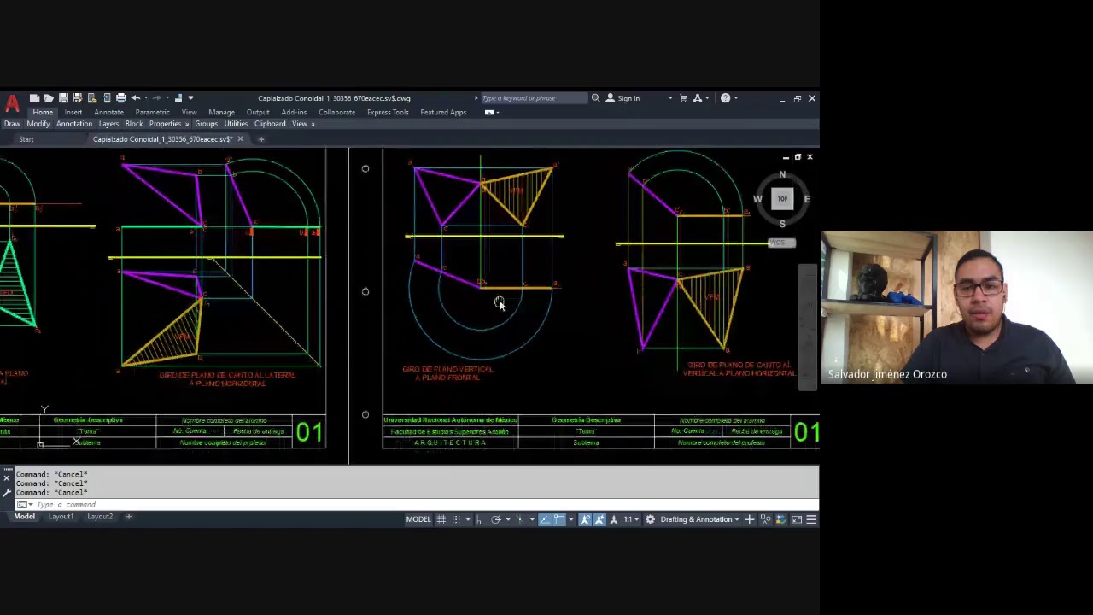Switch to the Insert ribbon tab
This screenshot has height=615, width=1093.
coord(73,112)
